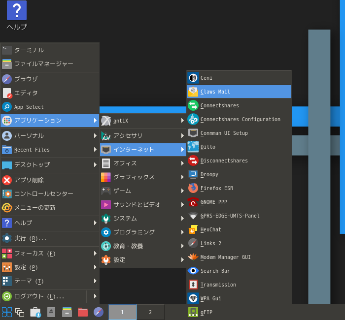Click the Links 2 compass icon

point(193,243)
